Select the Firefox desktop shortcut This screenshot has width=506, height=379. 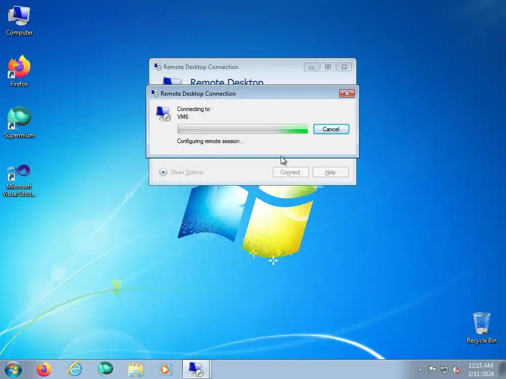click(x=19, y=71)
